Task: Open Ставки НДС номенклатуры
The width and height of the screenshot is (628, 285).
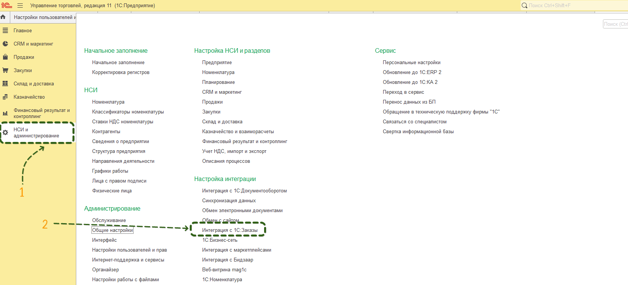Action: coord(123,121)
